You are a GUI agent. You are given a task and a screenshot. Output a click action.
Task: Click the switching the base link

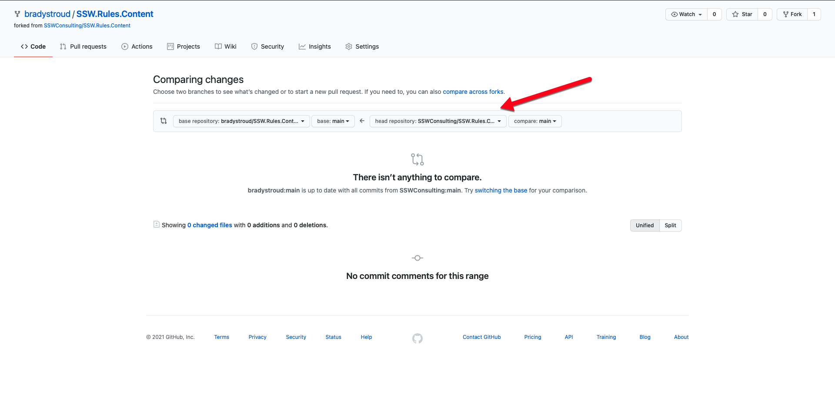[x=501, y=190]
